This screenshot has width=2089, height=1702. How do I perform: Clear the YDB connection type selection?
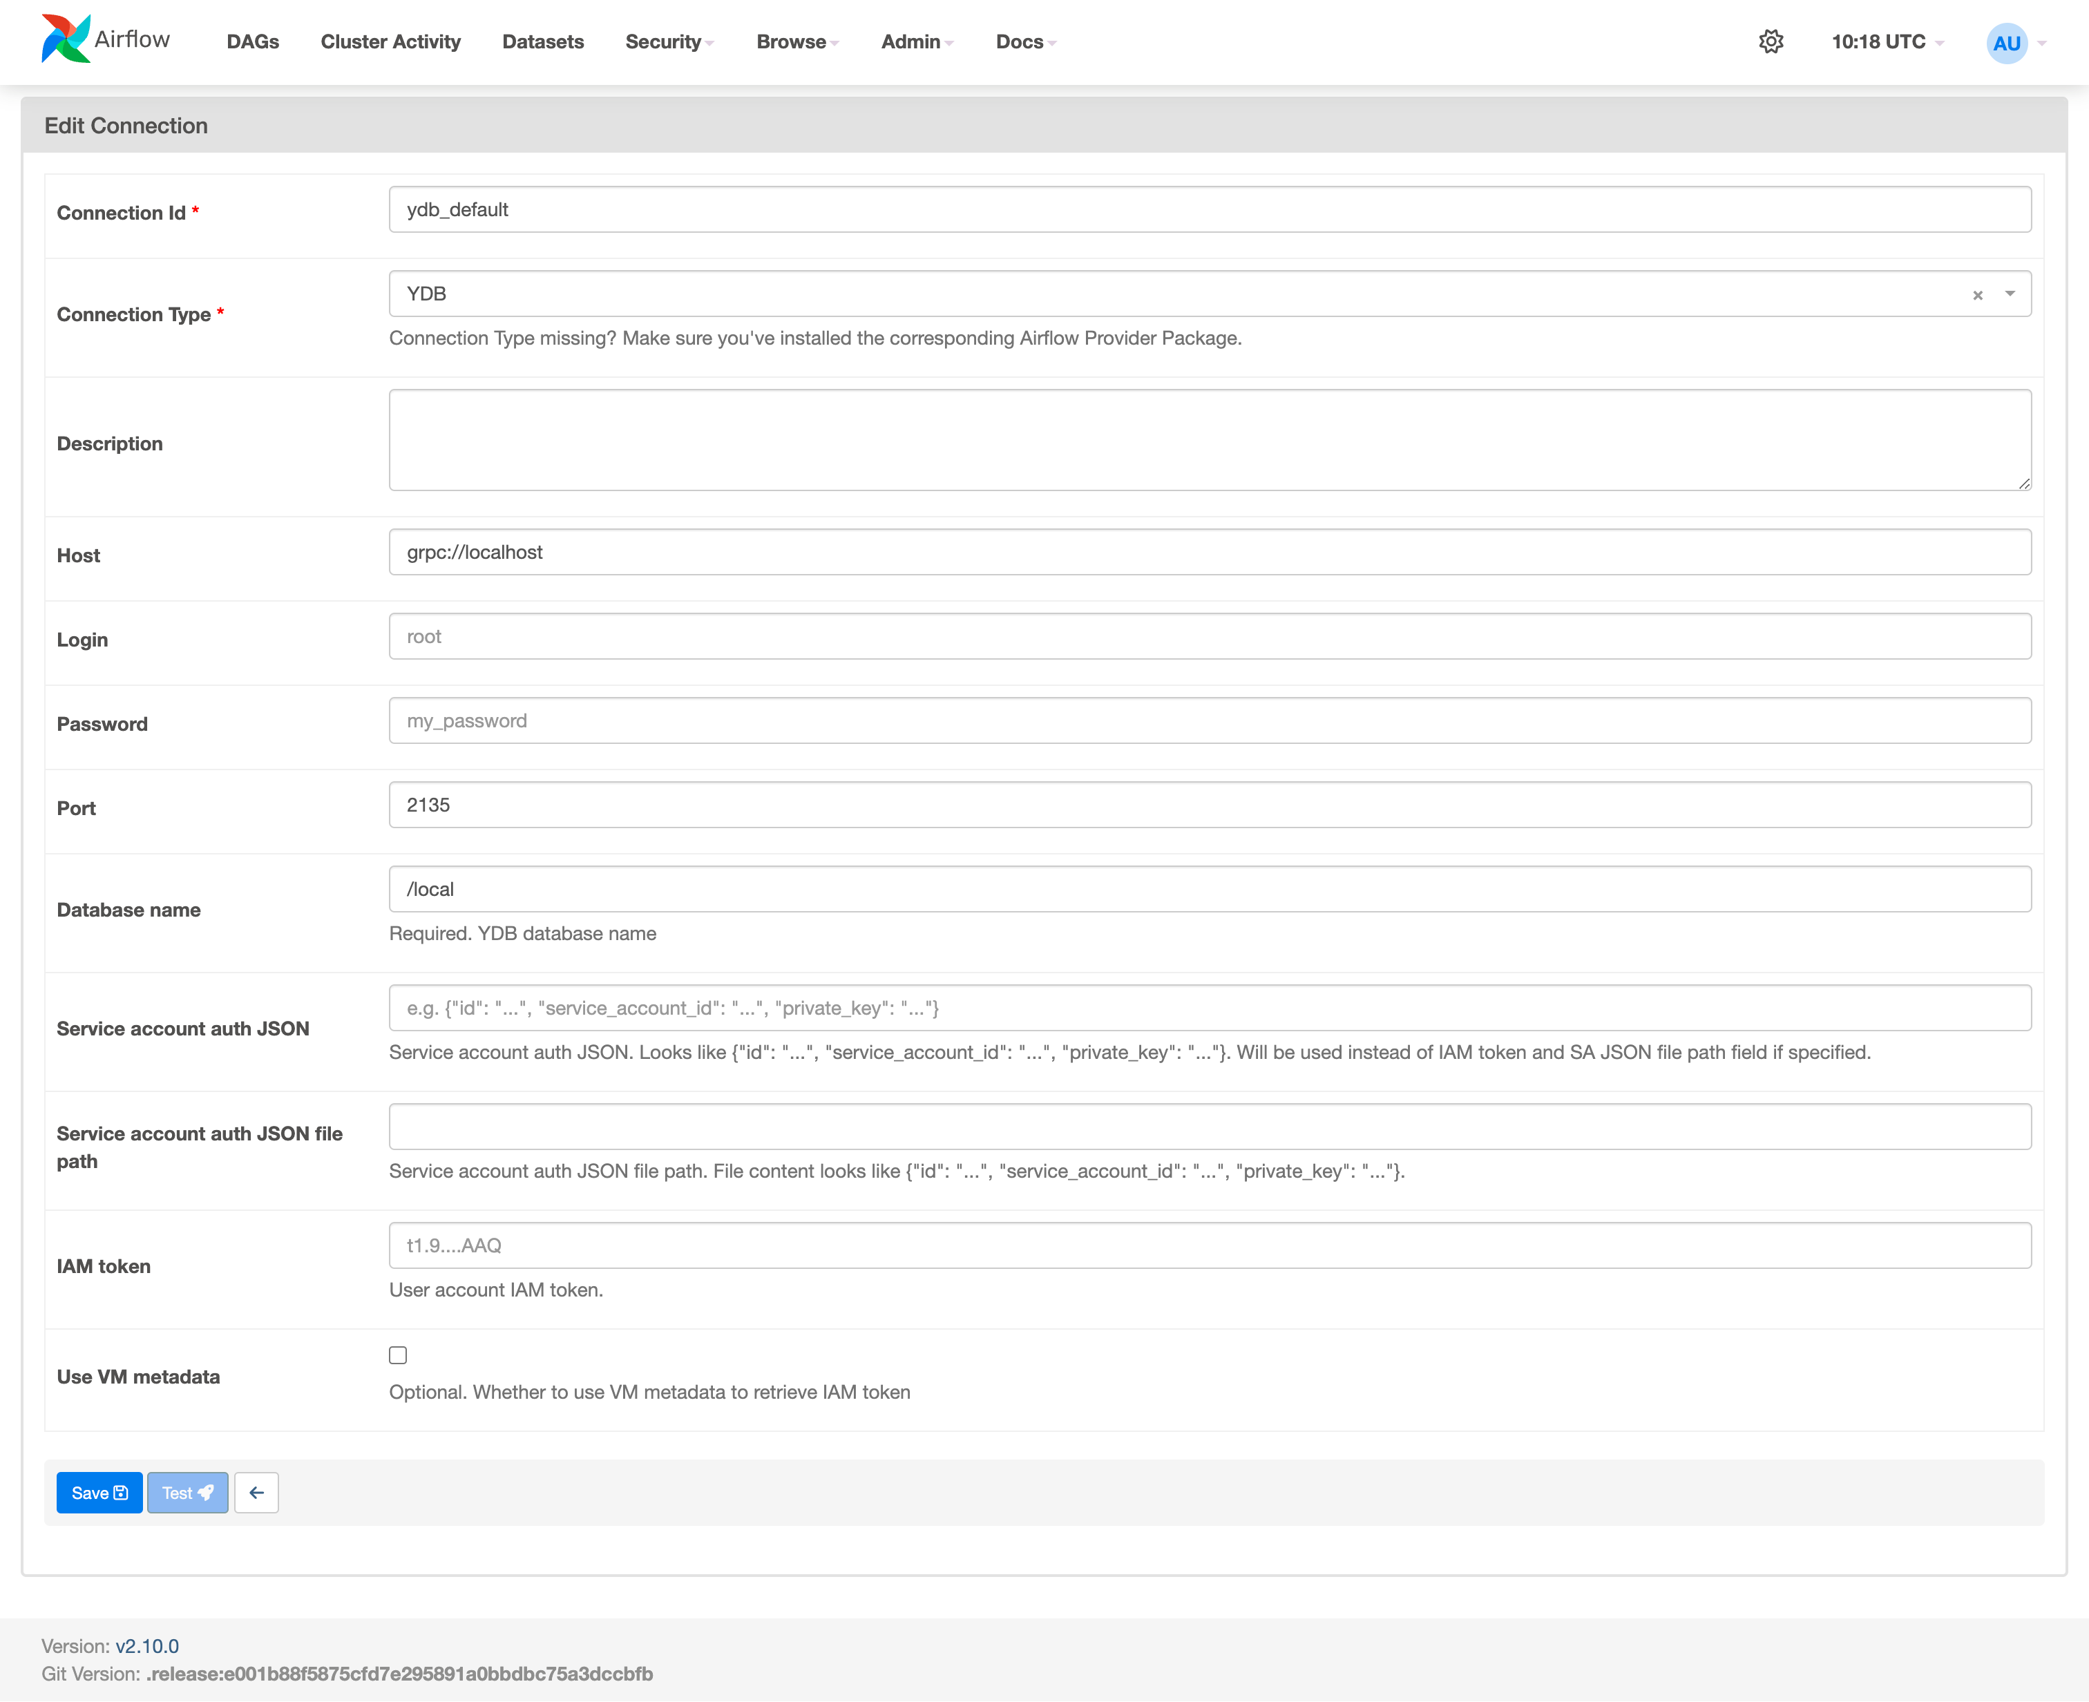point(1977,295)
